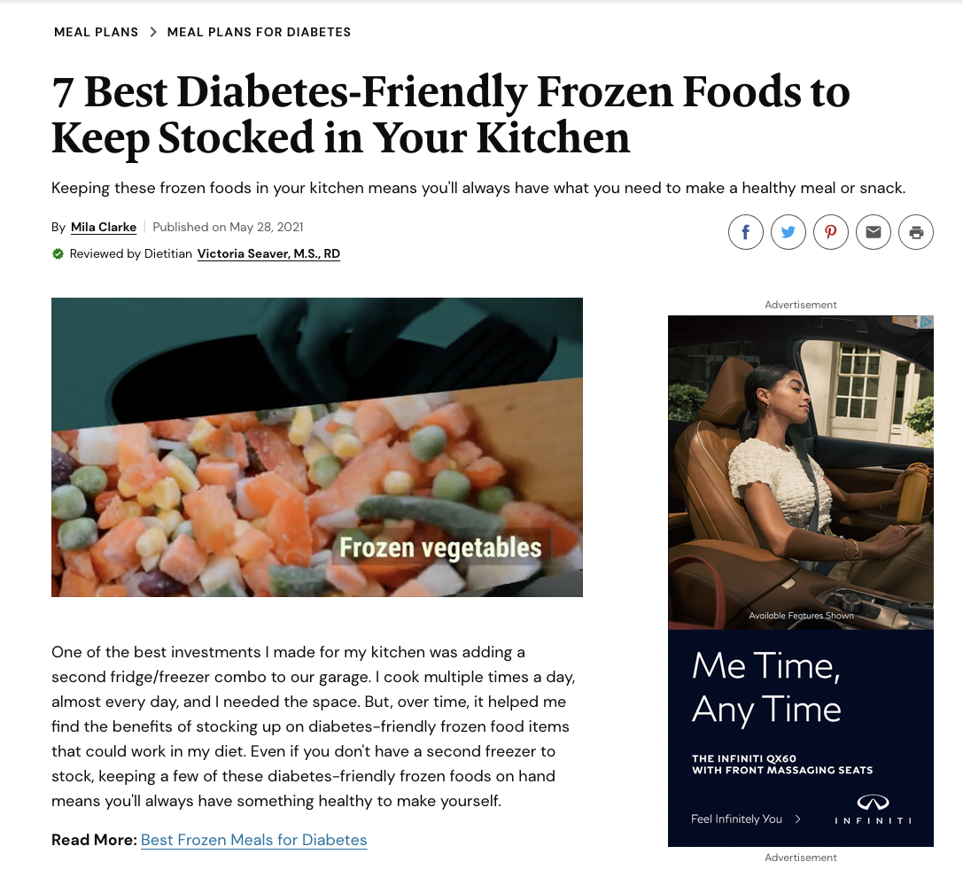Print the article with printer icon
This screenshot has width=963, height=885.
916,232
